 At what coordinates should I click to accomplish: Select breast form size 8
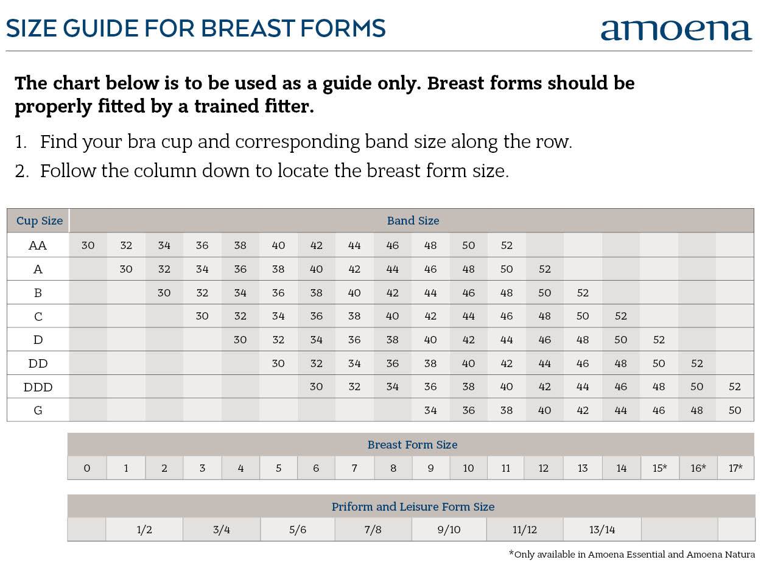click(x=393, y=469)
